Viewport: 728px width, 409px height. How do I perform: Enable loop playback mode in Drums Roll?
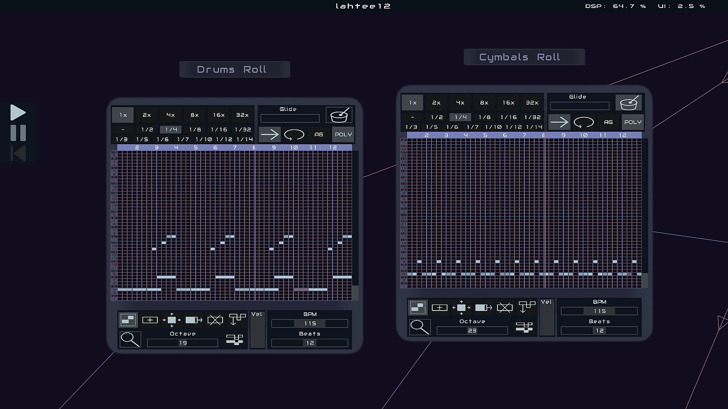294,134
